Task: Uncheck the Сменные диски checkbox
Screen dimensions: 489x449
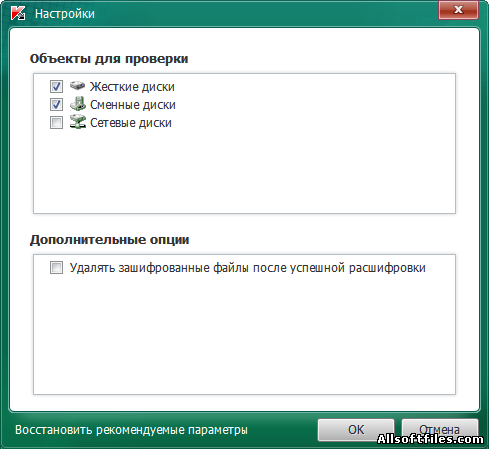Action: (56, 105)
